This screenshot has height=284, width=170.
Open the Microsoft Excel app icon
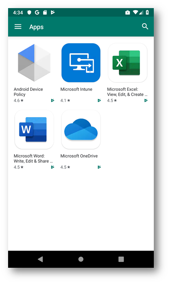tap(128, 63)
